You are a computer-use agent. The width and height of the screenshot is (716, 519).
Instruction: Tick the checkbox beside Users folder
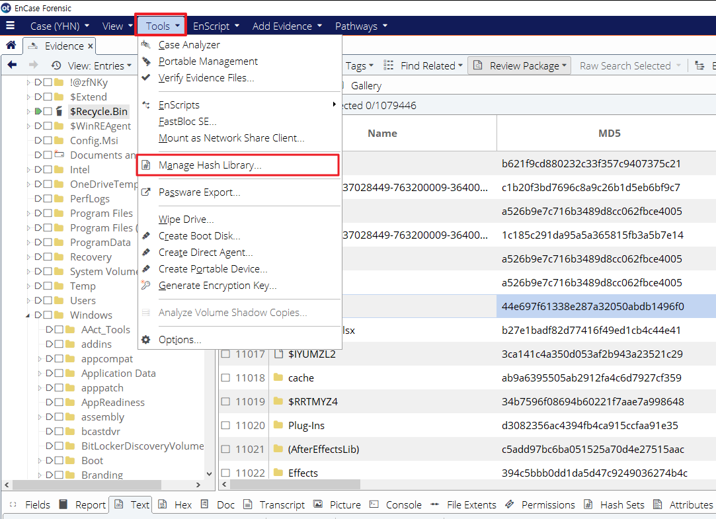point(48,300)
